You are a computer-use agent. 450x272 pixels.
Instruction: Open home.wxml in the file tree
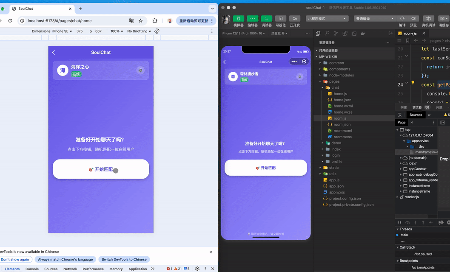point(343,106)
